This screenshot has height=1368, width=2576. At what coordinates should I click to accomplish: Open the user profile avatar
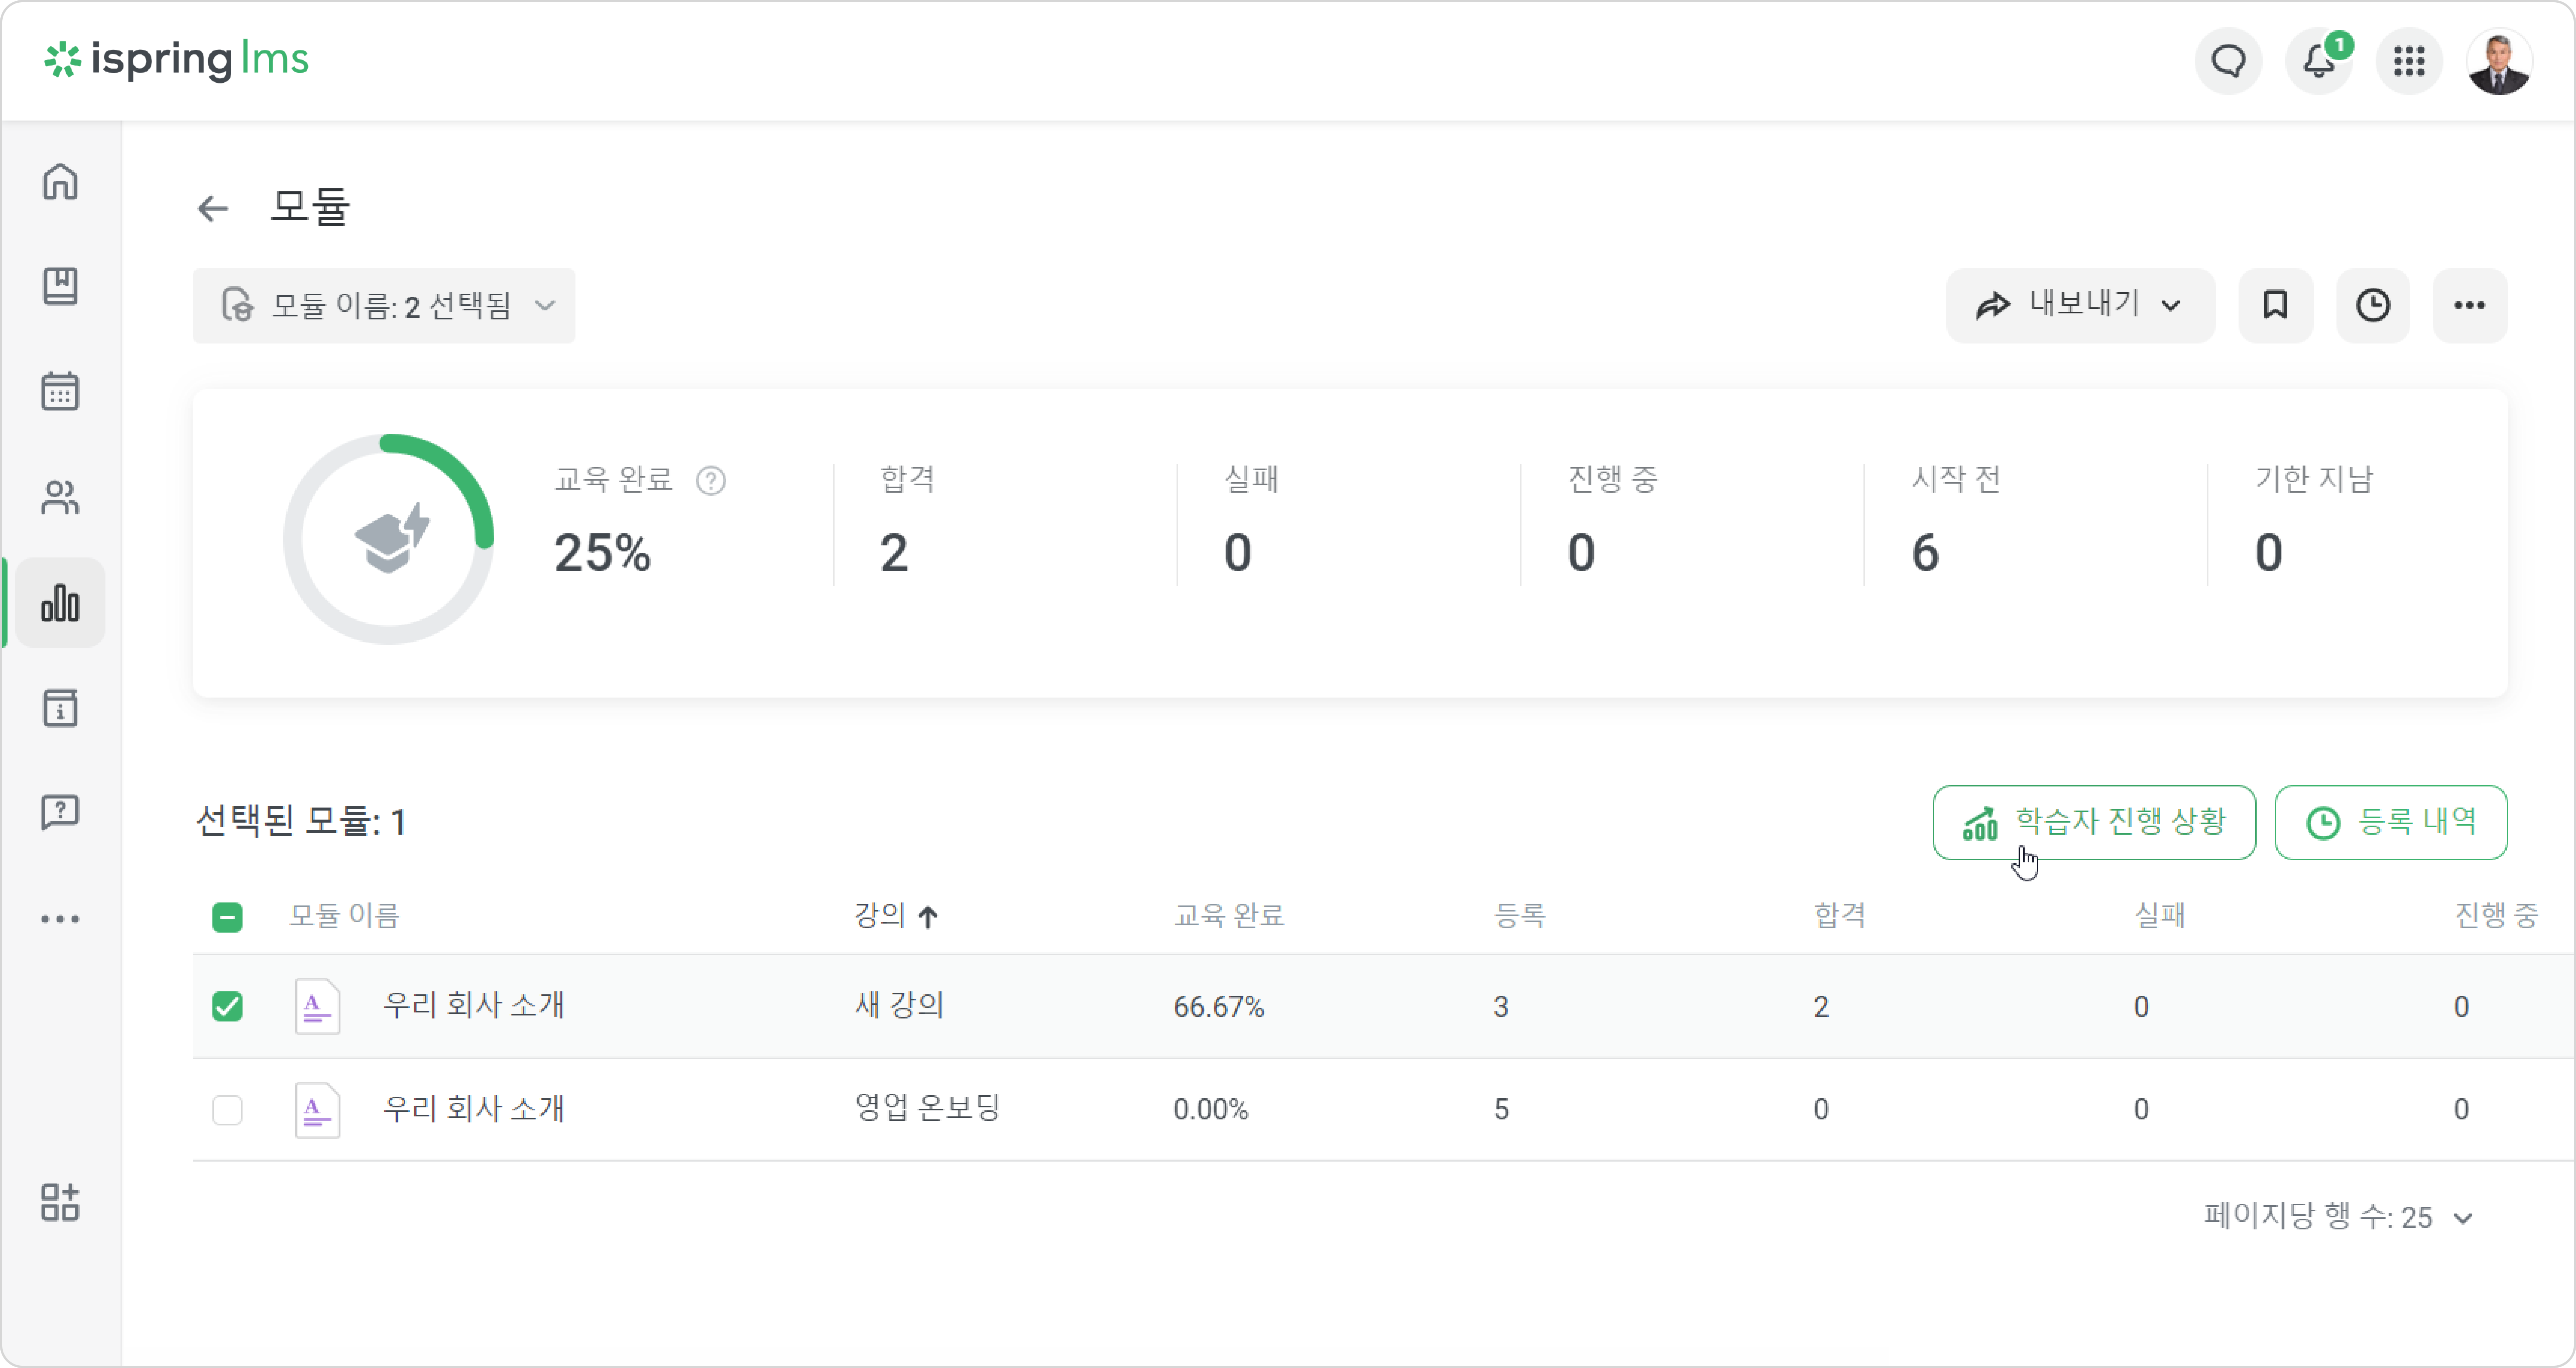coord(2499,61)
